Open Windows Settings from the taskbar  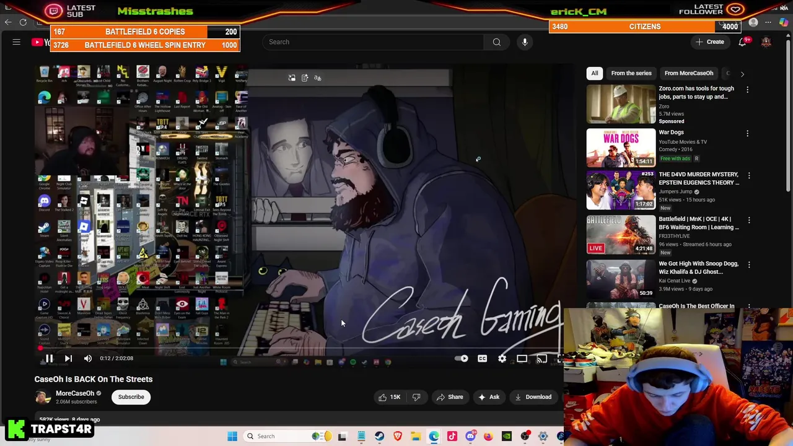(543, 436)
